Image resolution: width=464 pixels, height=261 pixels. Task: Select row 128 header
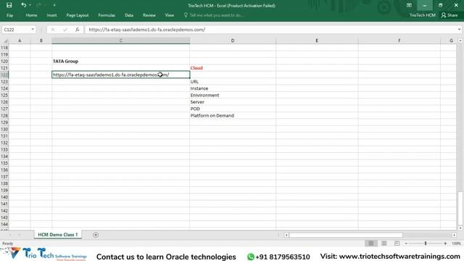(x=4, y=115)
